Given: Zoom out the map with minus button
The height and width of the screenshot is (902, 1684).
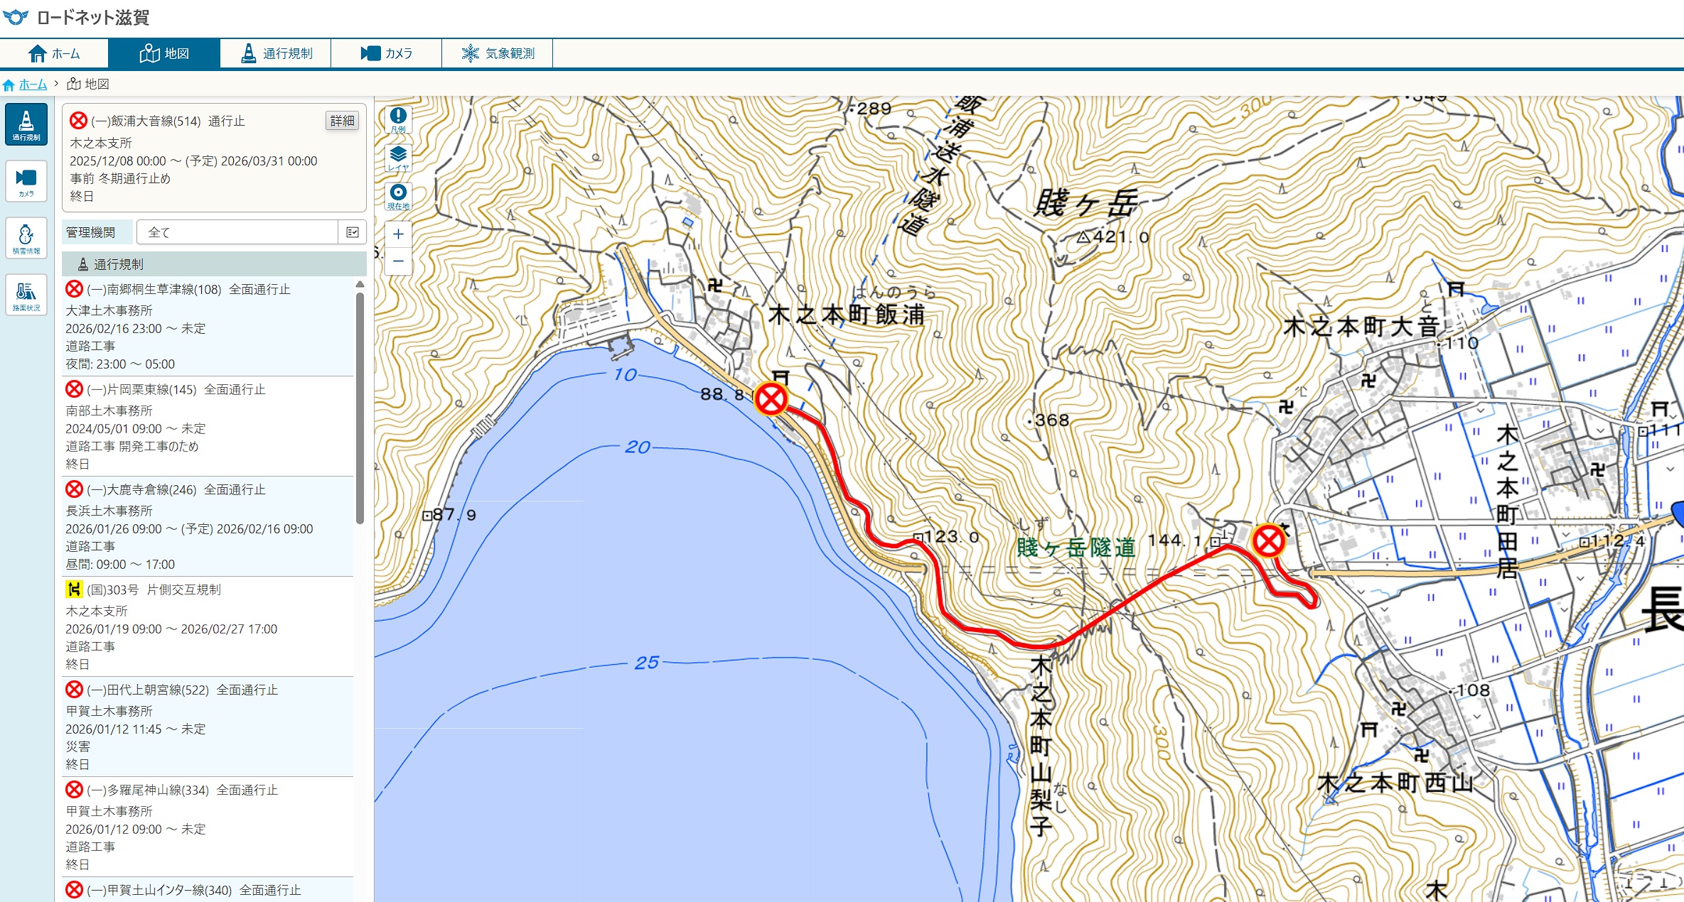Looking at the screenshot, I should coord(398,261).
